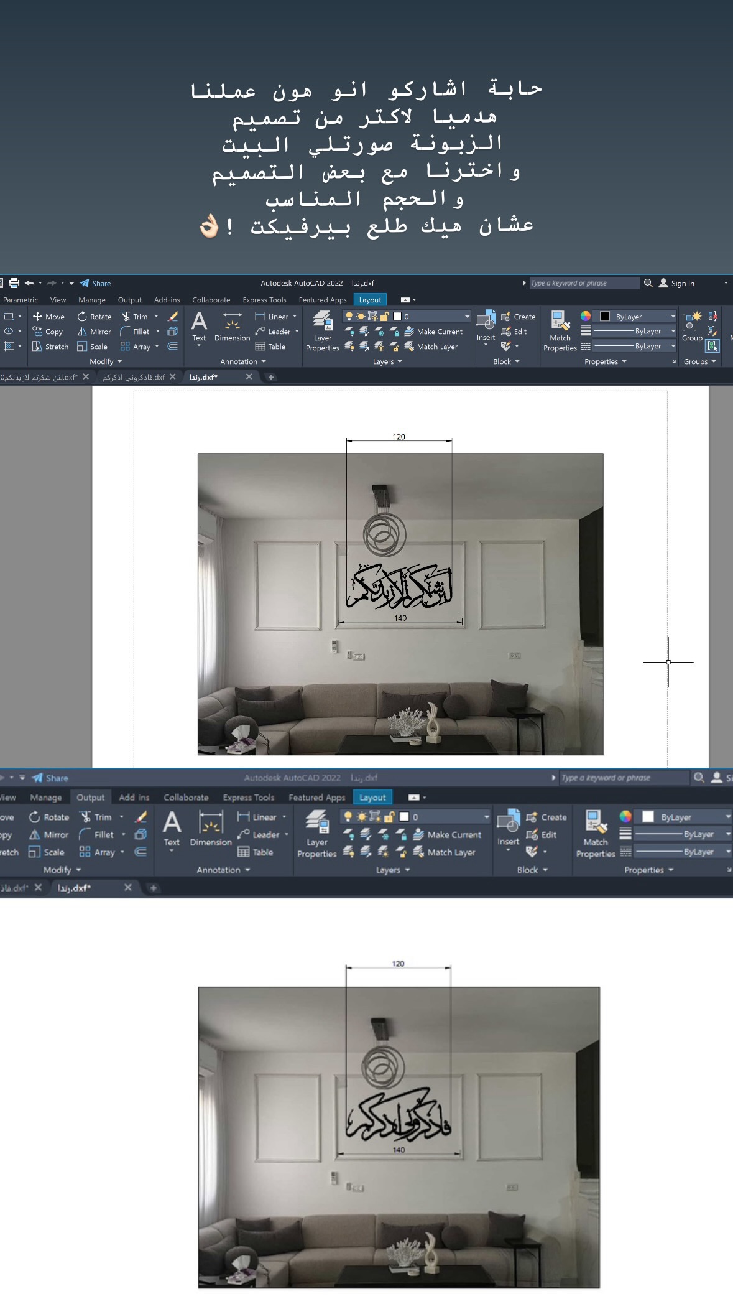Open the Output tab in lower window
733x1304 pixels.
[x=90, y=798]
